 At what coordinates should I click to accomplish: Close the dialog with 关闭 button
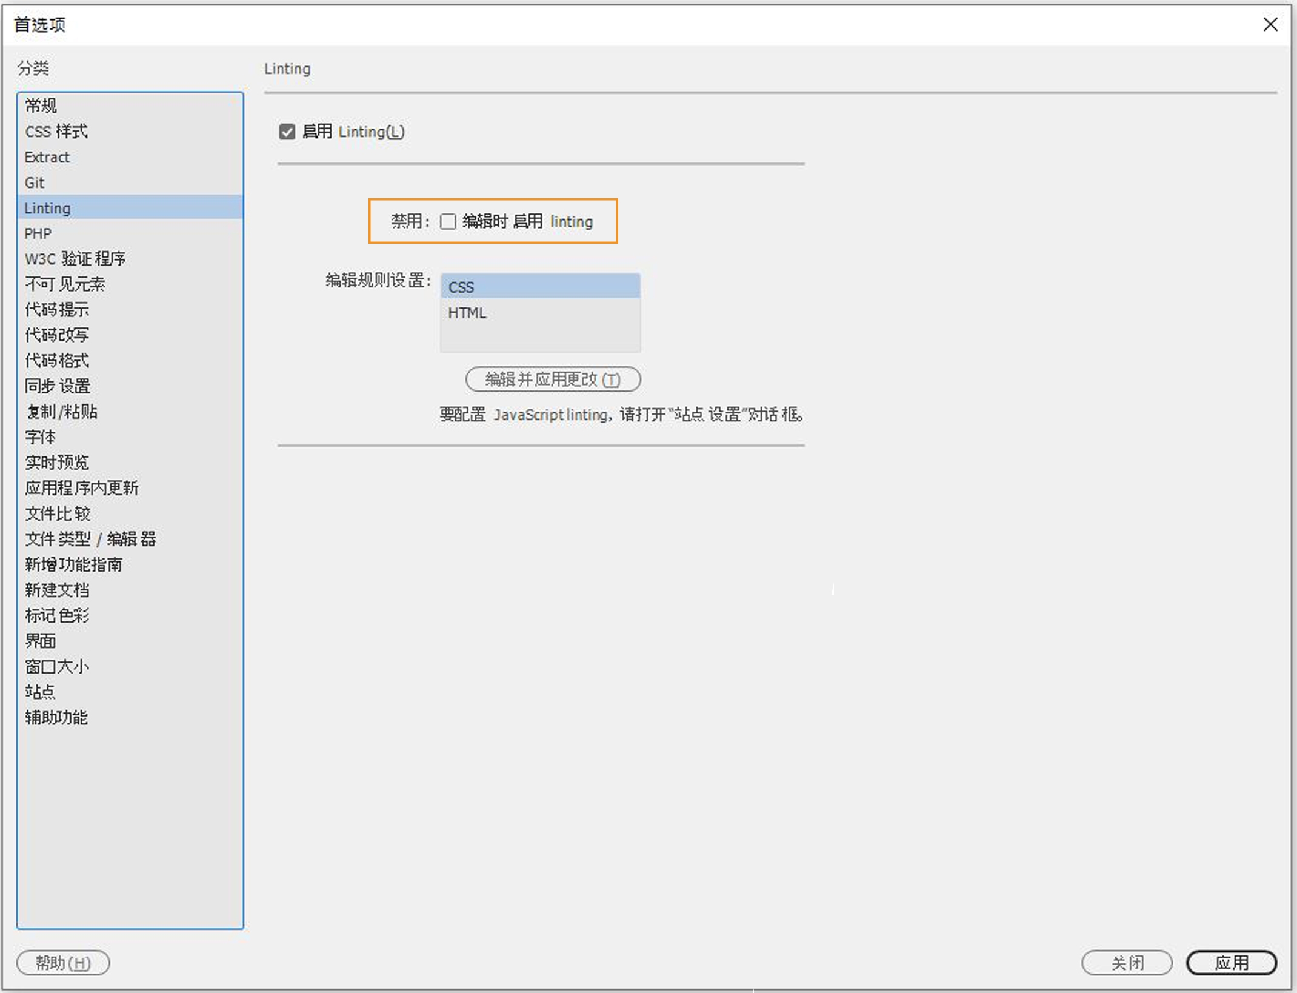point(1128,962)
